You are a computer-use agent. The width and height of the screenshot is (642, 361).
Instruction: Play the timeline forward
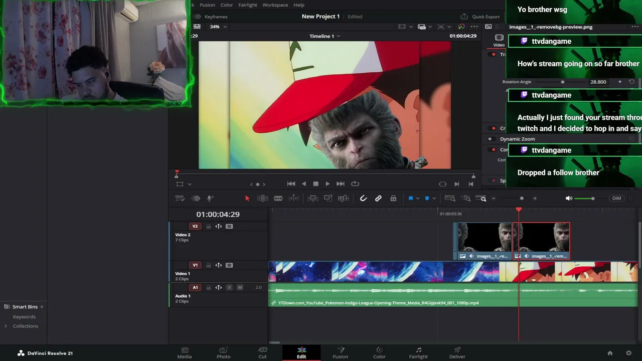(328, 184)
